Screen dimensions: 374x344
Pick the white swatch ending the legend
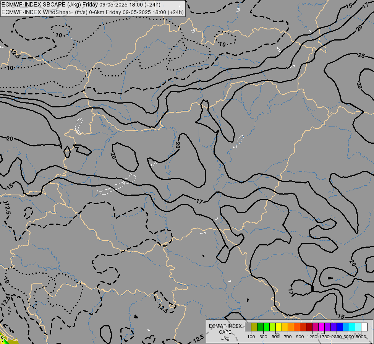coord(364,327)
